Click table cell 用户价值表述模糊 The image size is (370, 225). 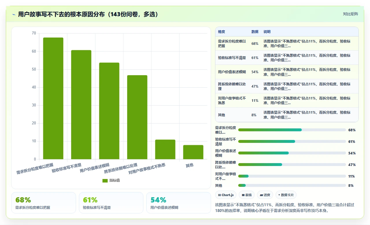pos(232,72)
